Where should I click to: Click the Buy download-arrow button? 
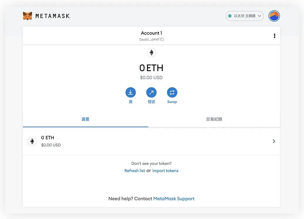tap(130, 93)
